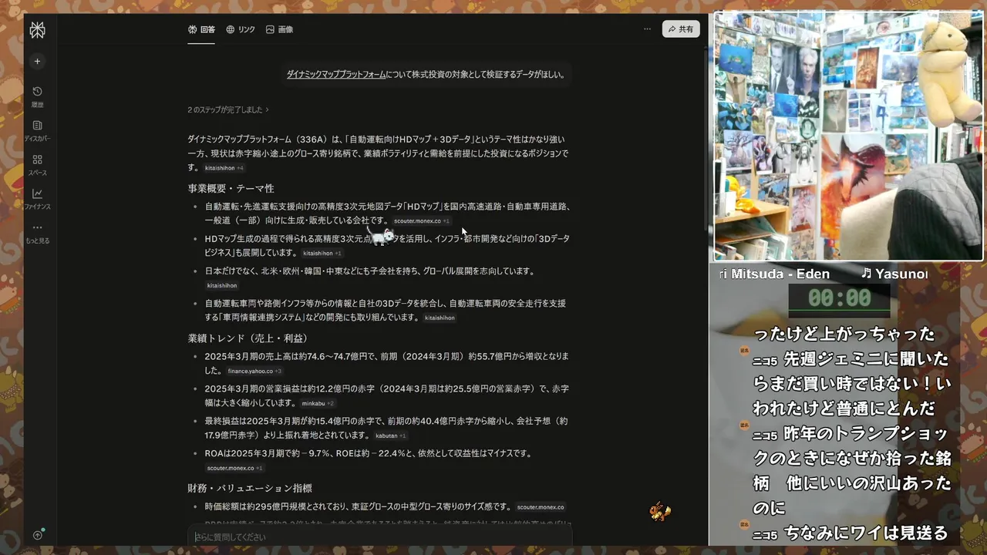Click the upgrade arrow icon at sidebar bottom
Viewport: 987px width, 555px height.
click(38, 535)
